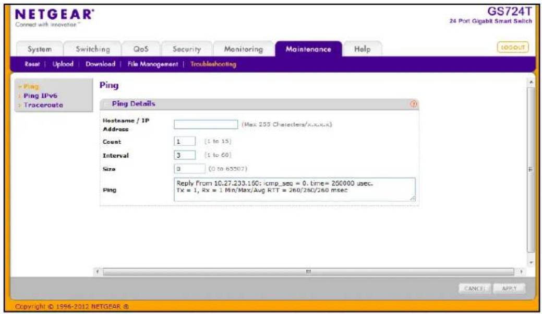Click the 'Max 255 Characters' hint text
Image resolution: width=542 pixels, height=314 pixels.
pyautogui.click(x=286, y=124)
